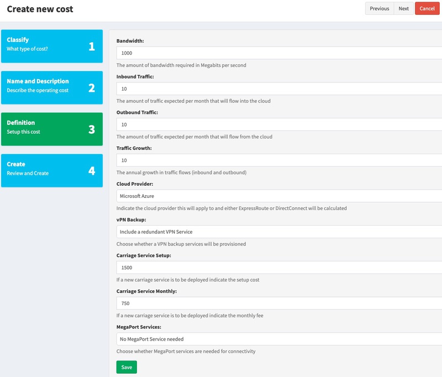The image size is (442, 377).
Task: Click the Next button
Action: (x=404, y=8)
